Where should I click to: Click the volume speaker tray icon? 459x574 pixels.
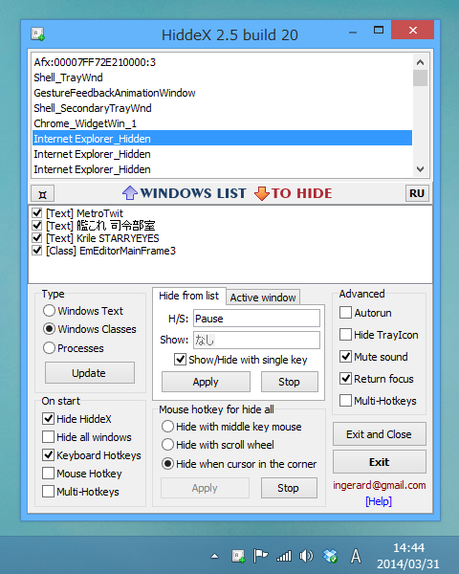click(x=306, y=556)
